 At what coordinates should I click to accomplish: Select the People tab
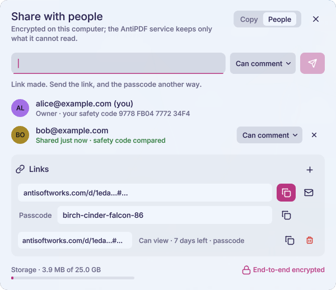(x=279, y=19)
